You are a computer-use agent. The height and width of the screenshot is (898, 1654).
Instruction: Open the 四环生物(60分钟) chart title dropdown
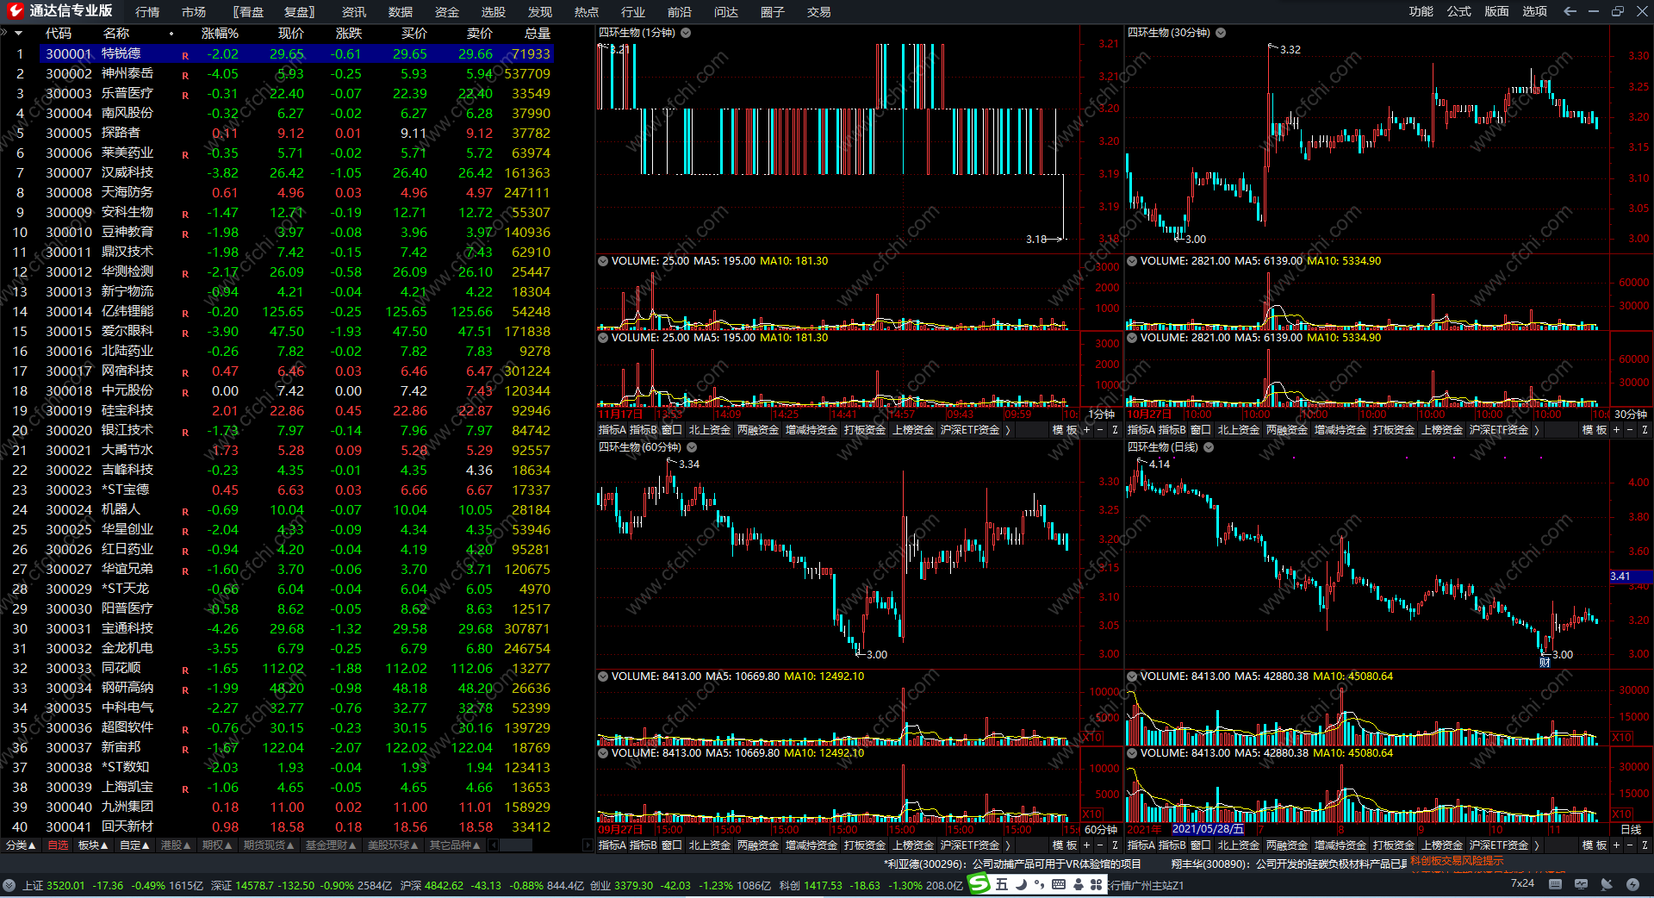click(692, 447)
